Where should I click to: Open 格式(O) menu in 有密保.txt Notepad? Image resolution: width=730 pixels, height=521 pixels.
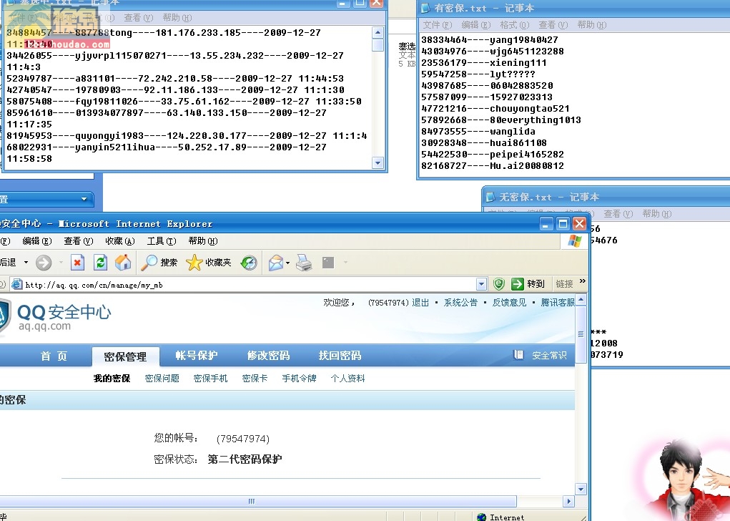coord(515,25)
